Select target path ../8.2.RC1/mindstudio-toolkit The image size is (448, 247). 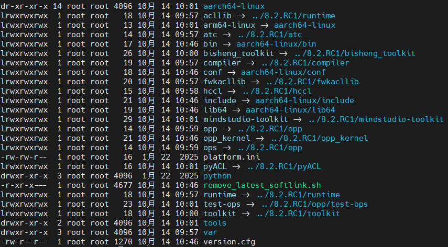pyautogui.click(x=376, y=119)
